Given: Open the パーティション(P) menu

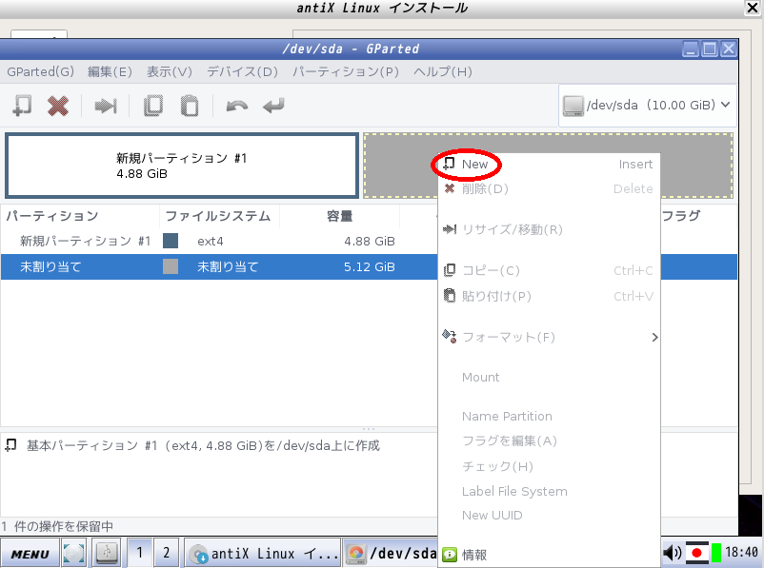Looking at the screenshot, I should coord(346,71).
